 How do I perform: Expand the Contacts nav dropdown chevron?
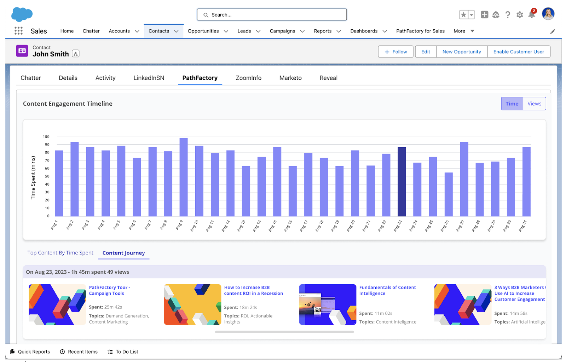click(176, 31)
